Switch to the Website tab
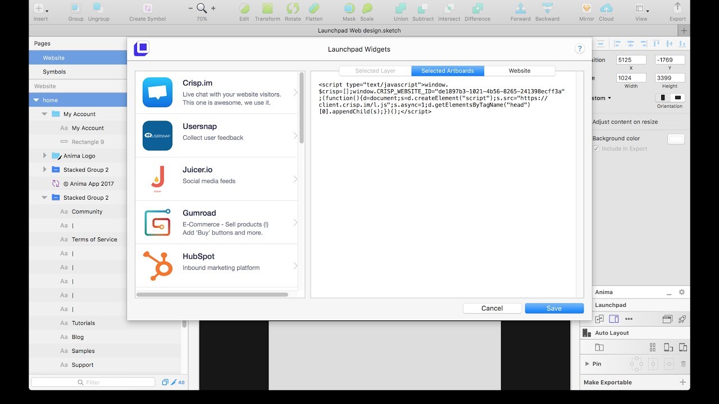The width and height of the screenshot is (719, 404). [520, 71]
